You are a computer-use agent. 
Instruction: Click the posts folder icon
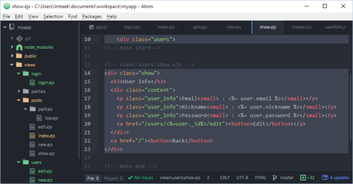pos(26,100)
